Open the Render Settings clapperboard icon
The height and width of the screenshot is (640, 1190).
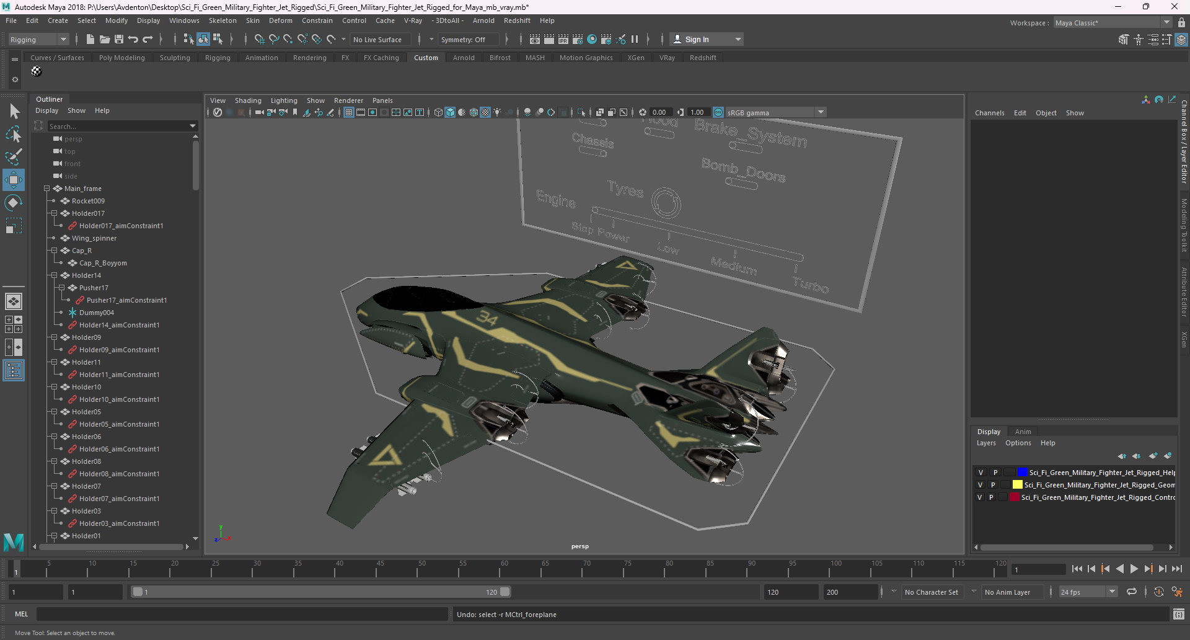click(578, 39)
